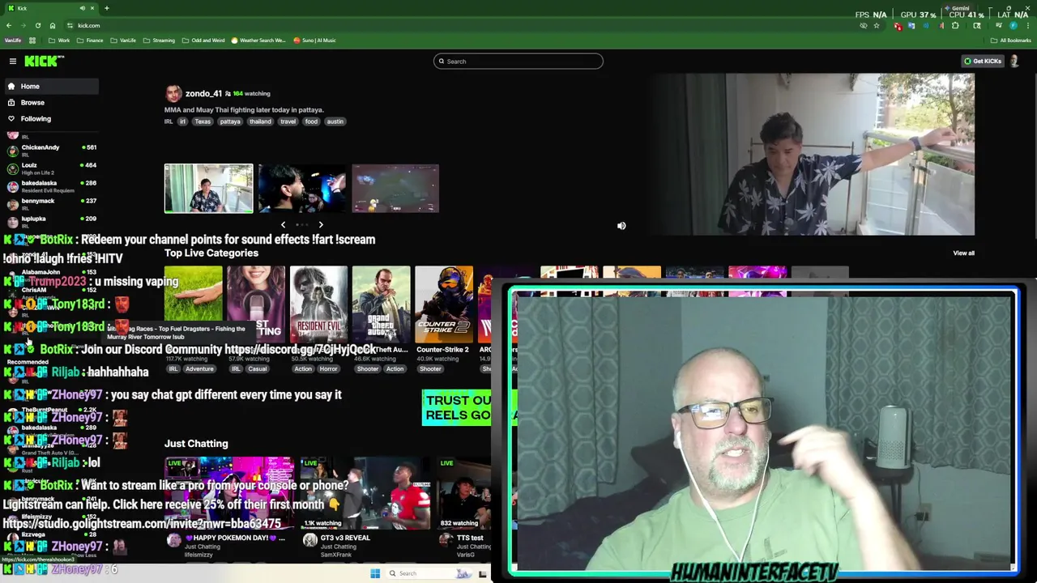Open GT3 V3 REVEAL stream thumbnail

click(365, 493)
